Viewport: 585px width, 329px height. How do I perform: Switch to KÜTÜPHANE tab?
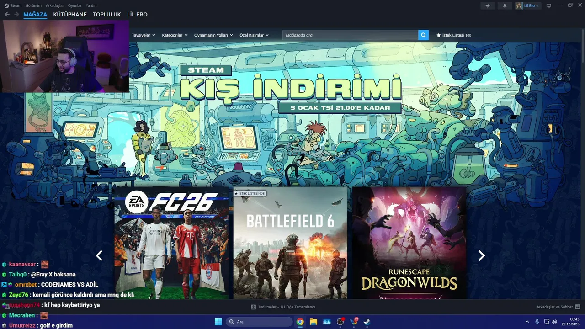[70, 15]
